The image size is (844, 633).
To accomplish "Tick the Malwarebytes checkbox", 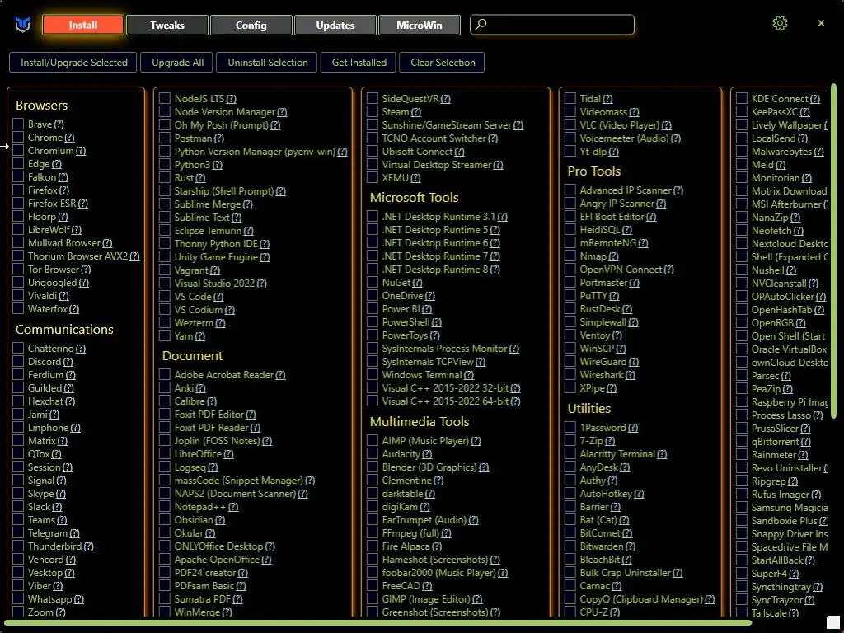I will [742, 152].
